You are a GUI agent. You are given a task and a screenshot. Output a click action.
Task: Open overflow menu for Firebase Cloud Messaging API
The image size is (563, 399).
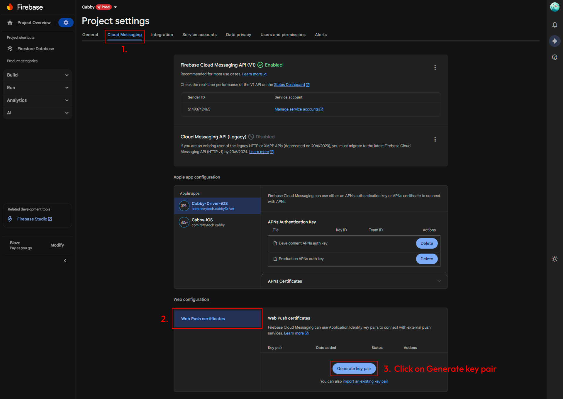pos(435,67)
